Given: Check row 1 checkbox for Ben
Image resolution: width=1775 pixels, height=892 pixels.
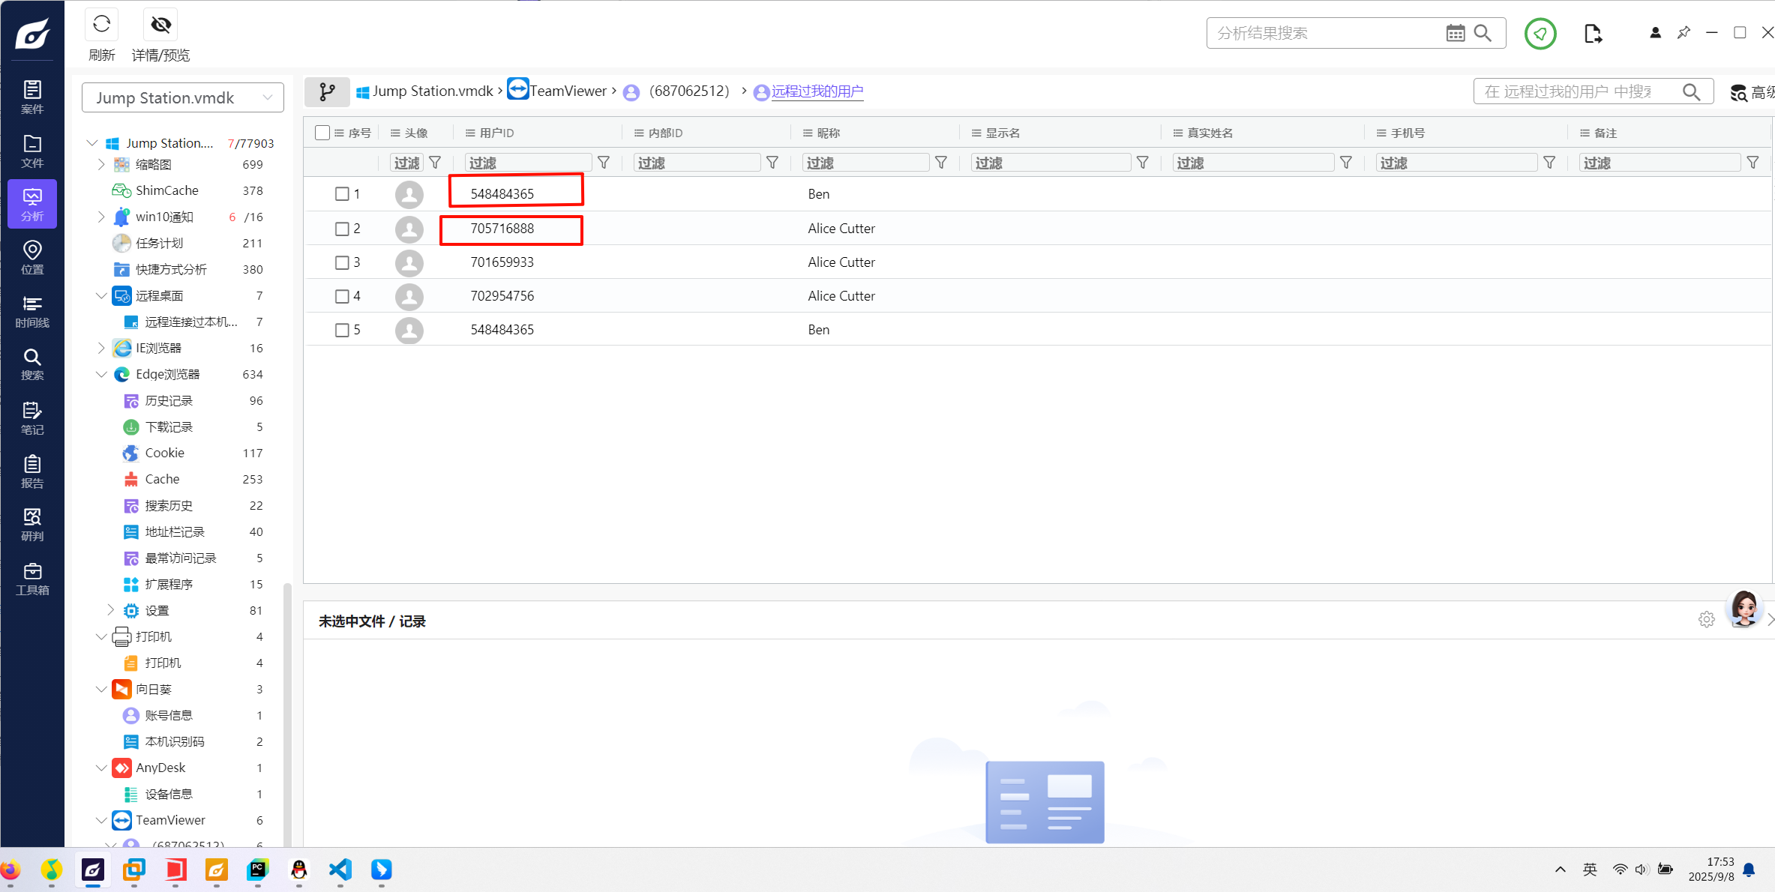Looking at the screenshot, I should [342, 194].
